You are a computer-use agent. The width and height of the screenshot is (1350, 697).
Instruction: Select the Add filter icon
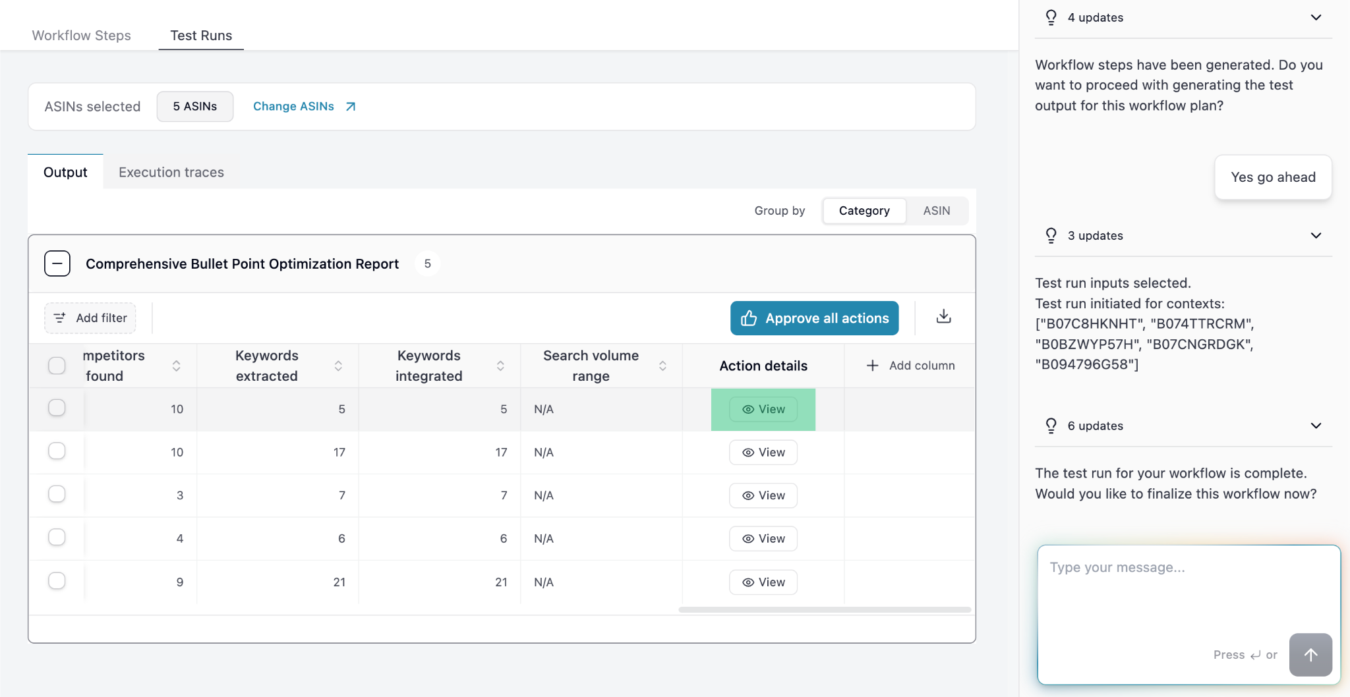point(59,318)
